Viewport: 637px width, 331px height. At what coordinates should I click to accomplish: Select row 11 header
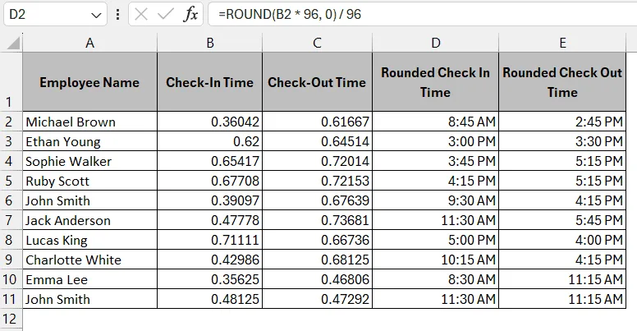pos(11,299)
